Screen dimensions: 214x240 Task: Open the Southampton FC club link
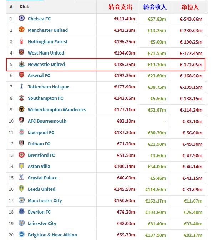pyautogui.click(x=45, y=98)
